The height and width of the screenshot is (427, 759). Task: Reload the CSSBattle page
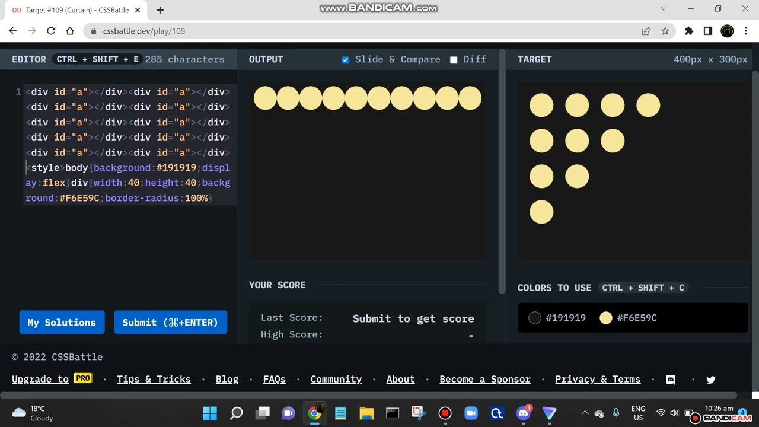click(x=51, y=31)
